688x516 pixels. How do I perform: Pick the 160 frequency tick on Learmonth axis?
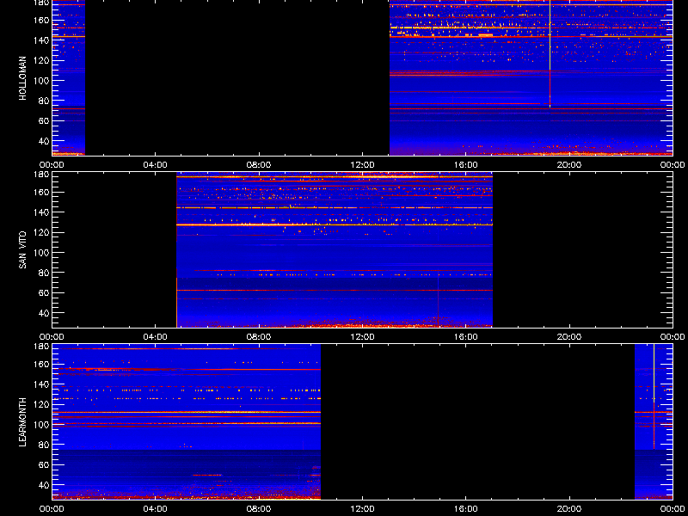[x=42, y=364]
